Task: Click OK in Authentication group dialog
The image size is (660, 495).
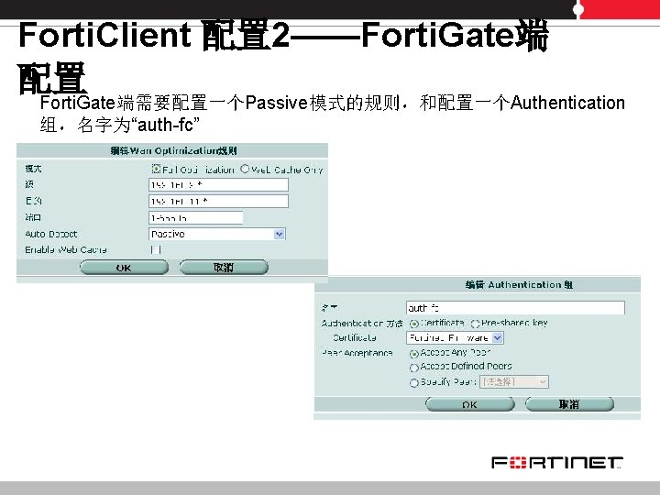Action: point(469,404)
